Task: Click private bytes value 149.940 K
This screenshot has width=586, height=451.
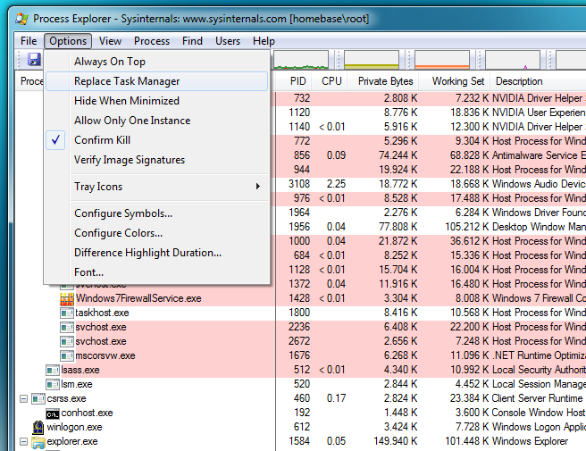Action: [x=396, y=442]
